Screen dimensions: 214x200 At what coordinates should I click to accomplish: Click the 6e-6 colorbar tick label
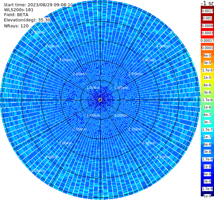pyautogui.click(x=207, y=85)
